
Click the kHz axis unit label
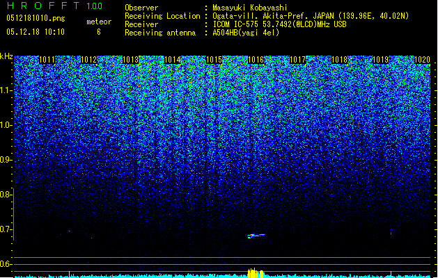click(6, 56)
